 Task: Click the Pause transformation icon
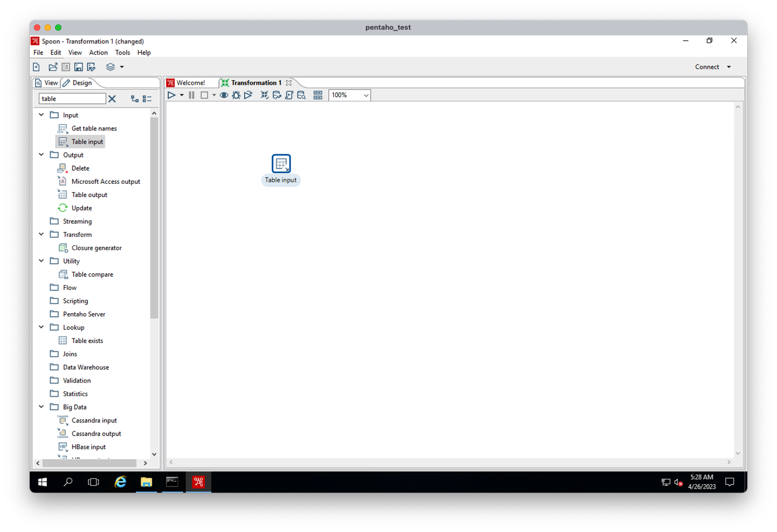[192, 95]
